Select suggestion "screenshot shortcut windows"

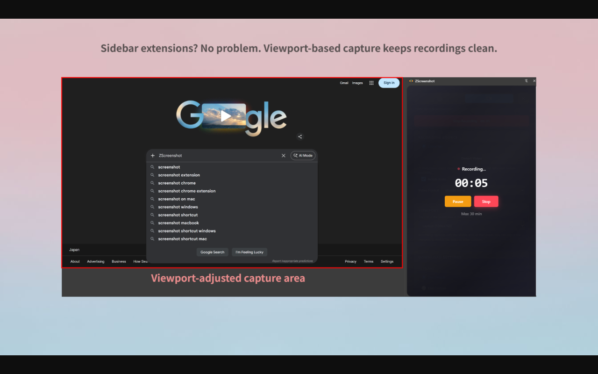point(232,230)
